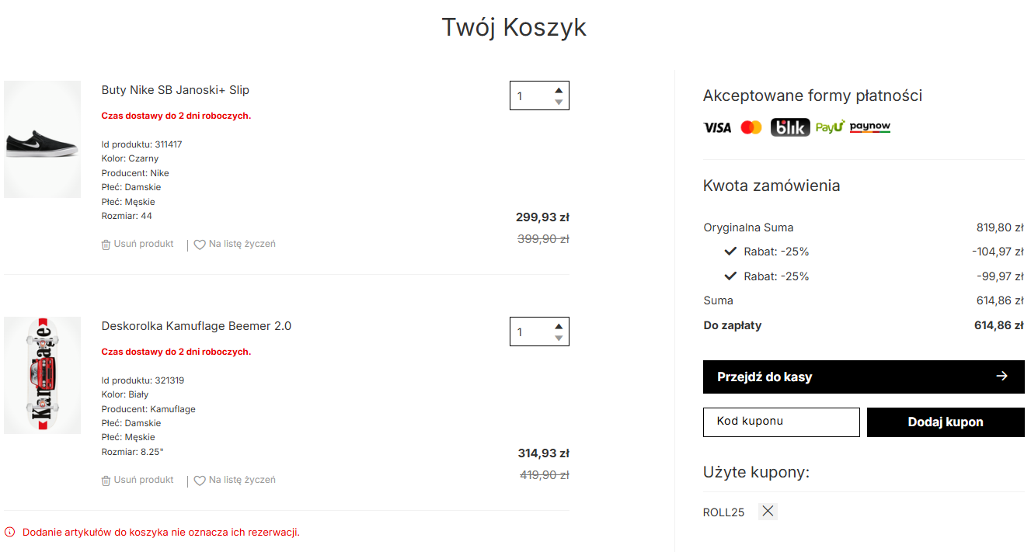Screen dimensions: 1031x552
Task: Click the BLIK payment logo
Action: click(x=790, y=127)
